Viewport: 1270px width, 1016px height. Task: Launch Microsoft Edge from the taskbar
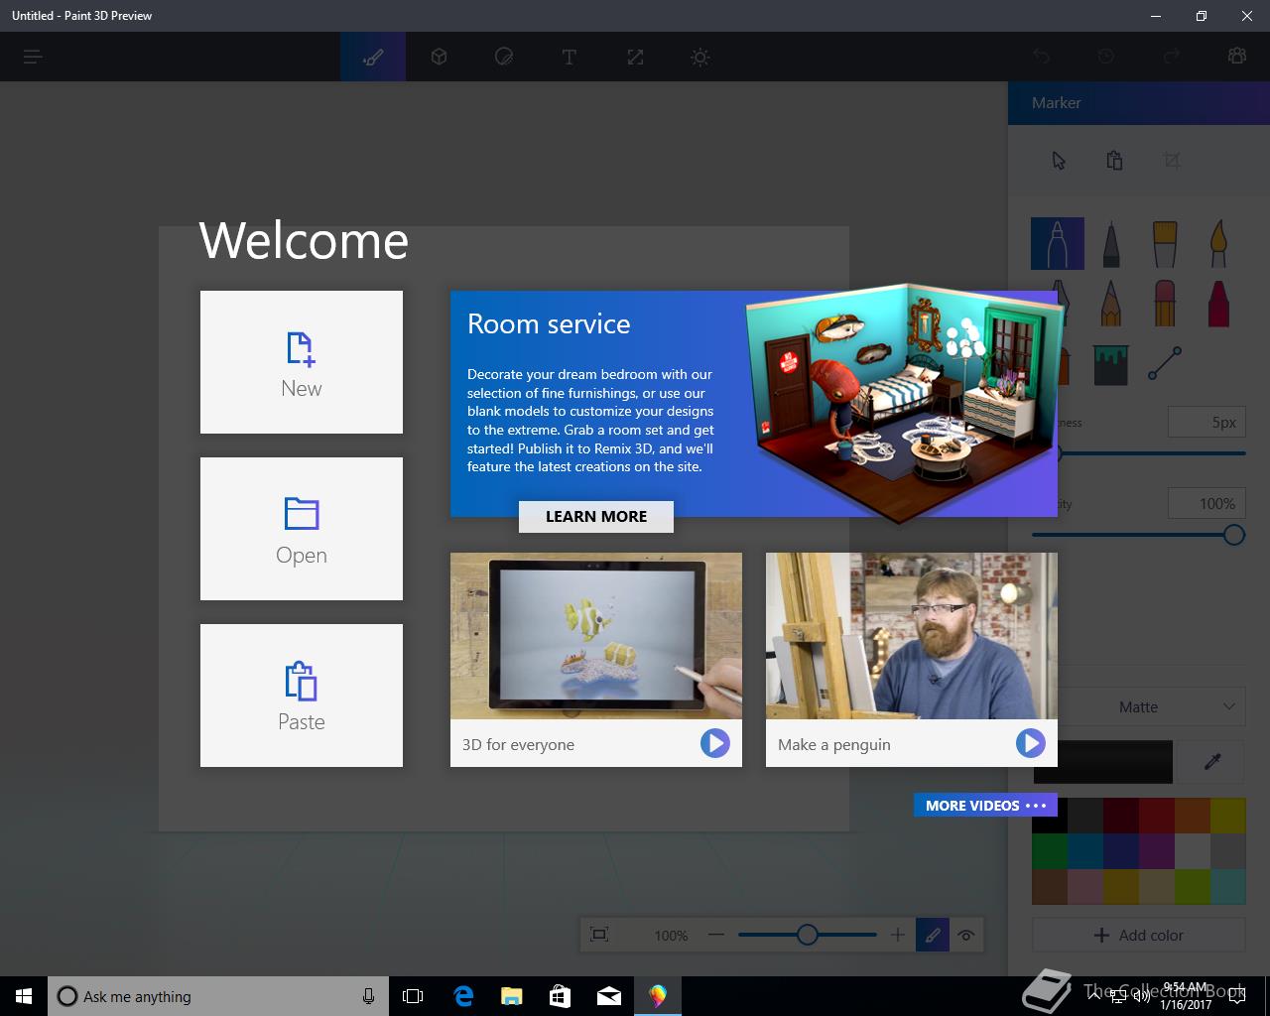pyautogui.click(x=463, y=996)
